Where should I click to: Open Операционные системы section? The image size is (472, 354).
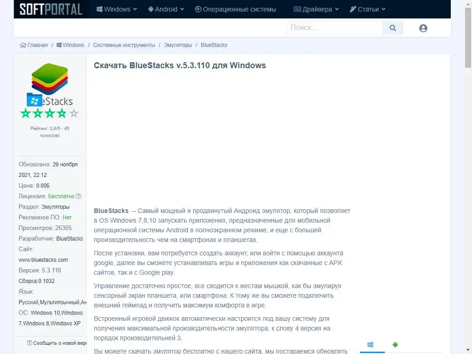[x=236, y=9]
